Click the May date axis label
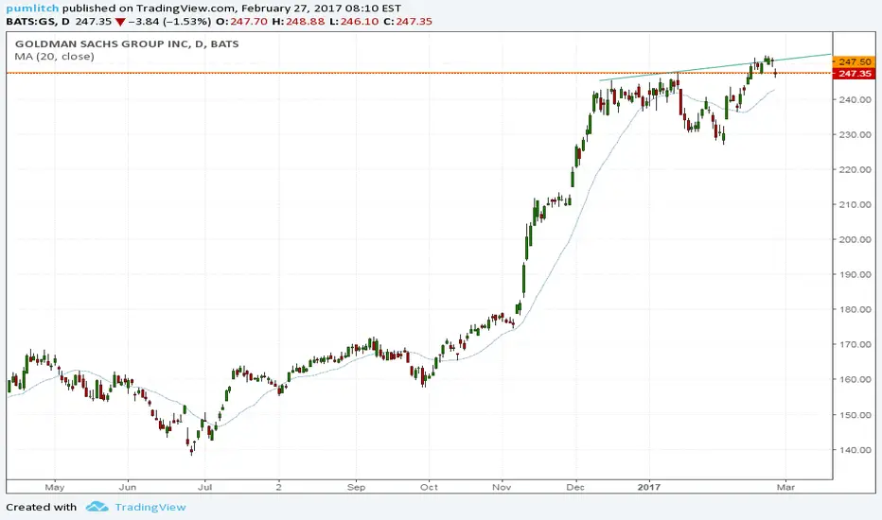 [55, 488]
